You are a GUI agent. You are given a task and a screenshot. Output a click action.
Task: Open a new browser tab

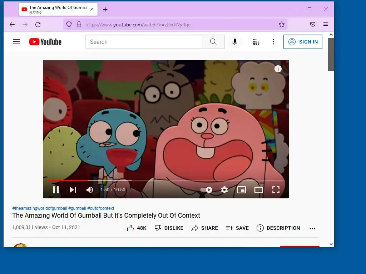click(x=105, y=10)
